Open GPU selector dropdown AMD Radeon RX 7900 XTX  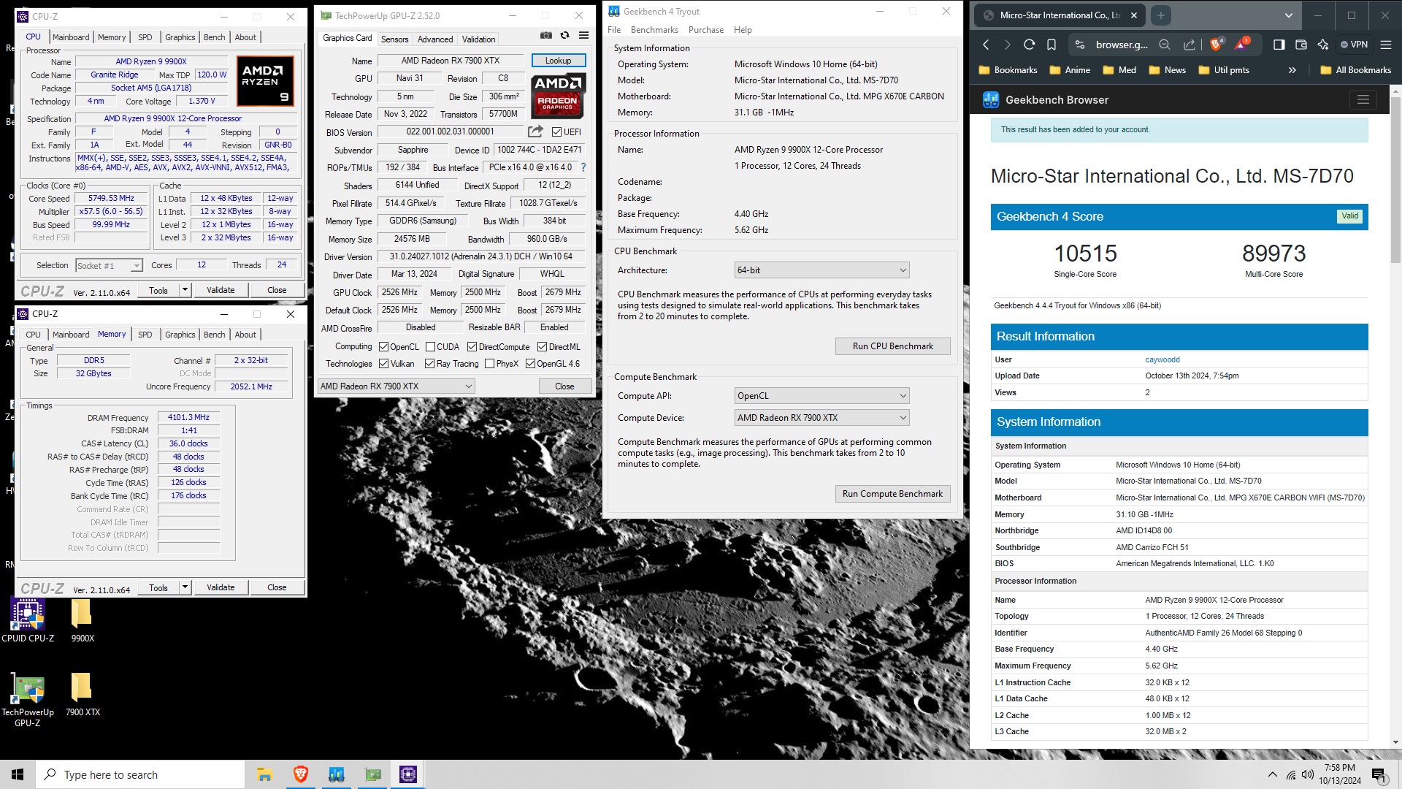click(397, 386)
